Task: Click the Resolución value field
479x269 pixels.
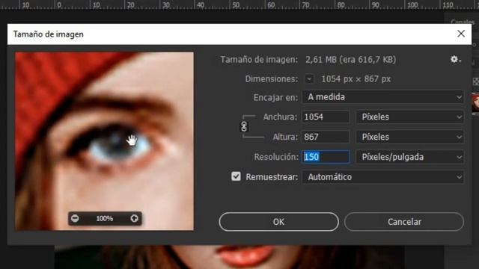Action: 326,157
